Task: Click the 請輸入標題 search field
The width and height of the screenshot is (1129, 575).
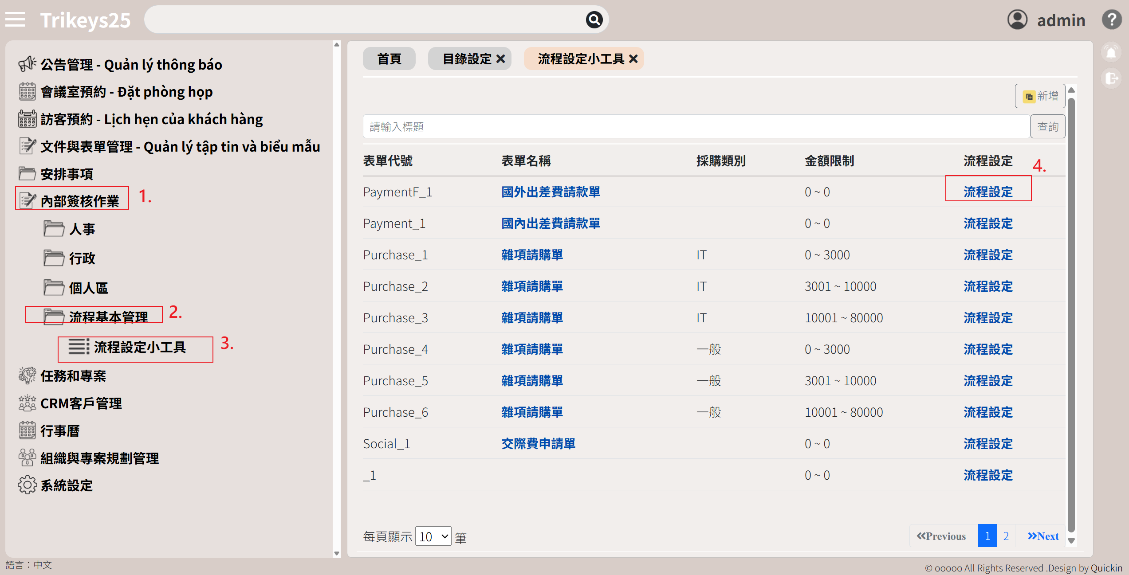Action: coord(696,127)
